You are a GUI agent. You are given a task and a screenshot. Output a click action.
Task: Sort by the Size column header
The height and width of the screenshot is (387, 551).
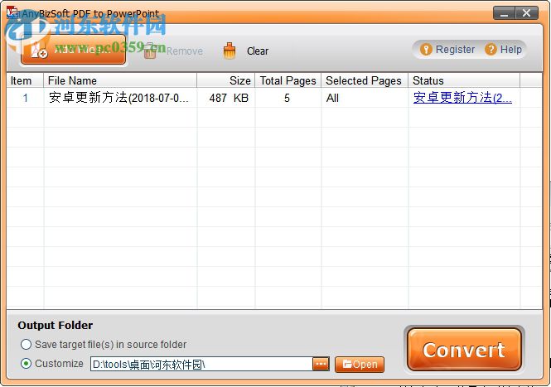(226, 80)
